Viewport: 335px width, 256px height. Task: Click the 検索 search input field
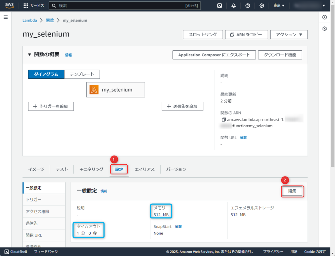tap(125, 6)
